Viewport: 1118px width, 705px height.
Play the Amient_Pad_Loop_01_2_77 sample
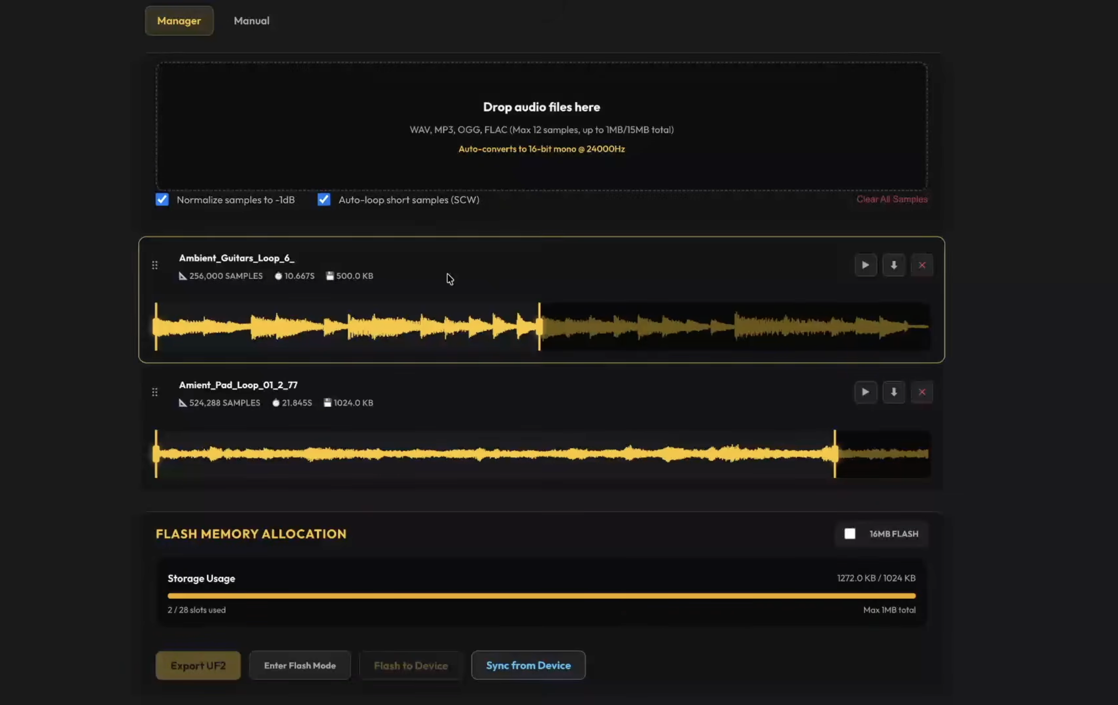click(x=865, y=392)
